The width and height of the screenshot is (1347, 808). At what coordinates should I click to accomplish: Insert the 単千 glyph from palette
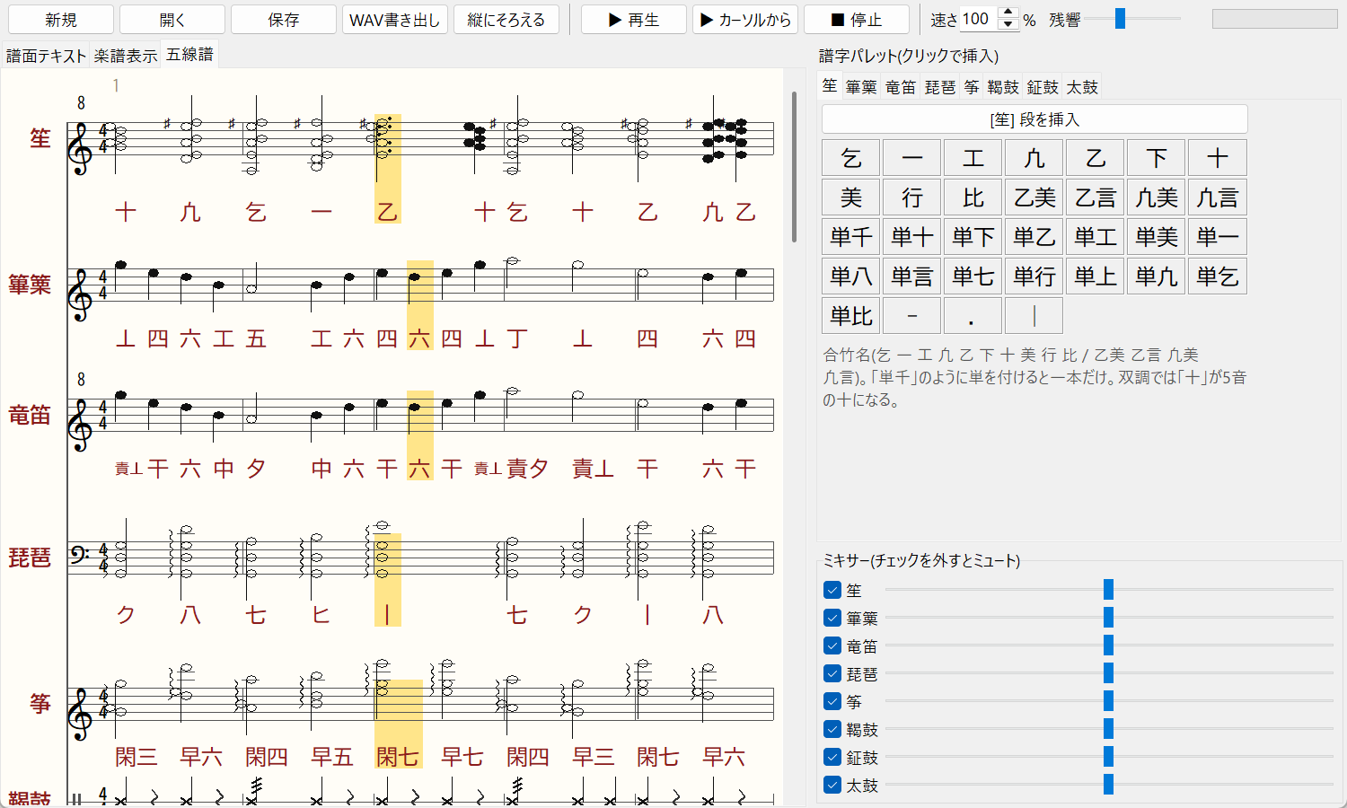(x=851, y=237)
